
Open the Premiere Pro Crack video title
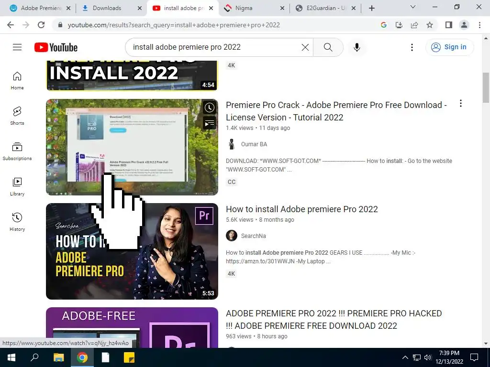point(336,111)
